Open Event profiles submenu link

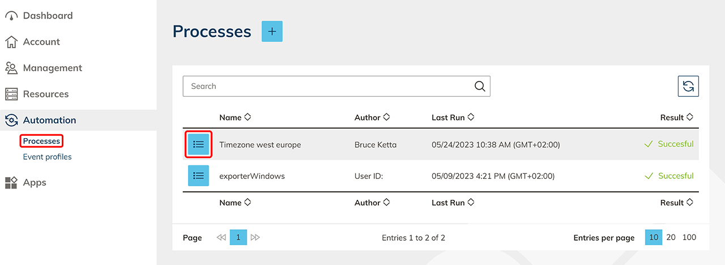pos(47,157)
